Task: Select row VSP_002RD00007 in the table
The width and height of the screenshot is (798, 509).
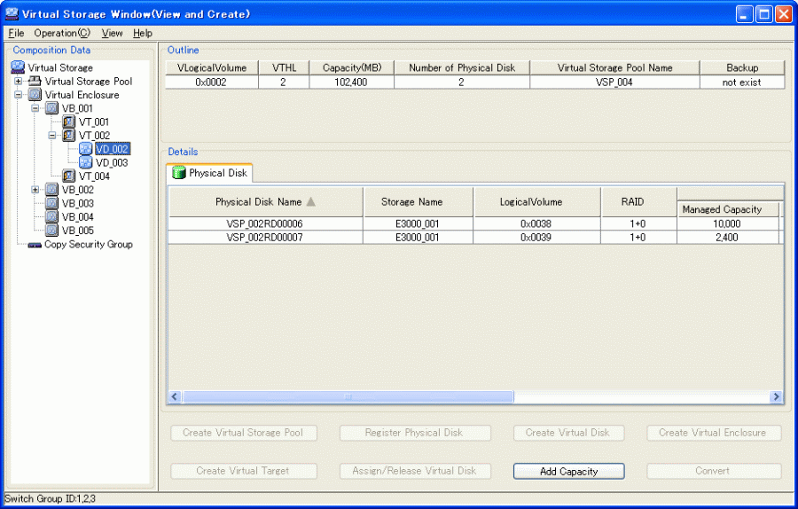Action: [x=265, y=238]
